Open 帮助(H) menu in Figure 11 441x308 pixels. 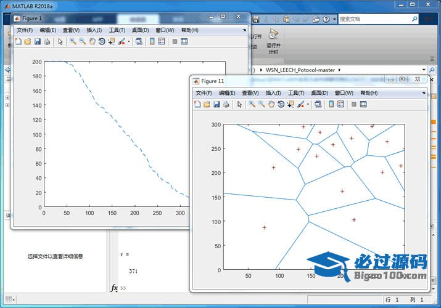click(369, 93)
